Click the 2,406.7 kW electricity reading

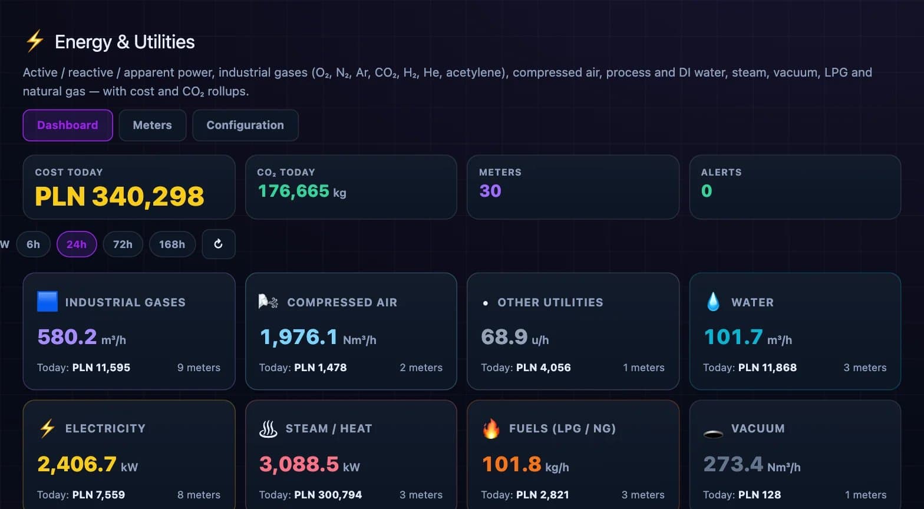pos(87,464)
